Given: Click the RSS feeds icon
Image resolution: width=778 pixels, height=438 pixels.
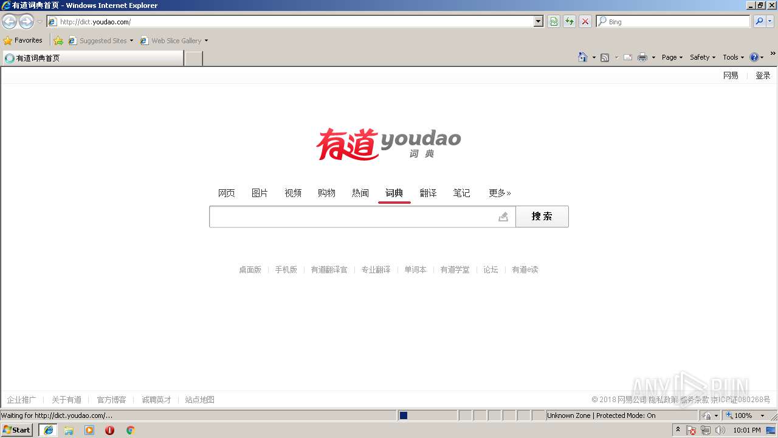Looking at the screenshot, I should (605, 57).
